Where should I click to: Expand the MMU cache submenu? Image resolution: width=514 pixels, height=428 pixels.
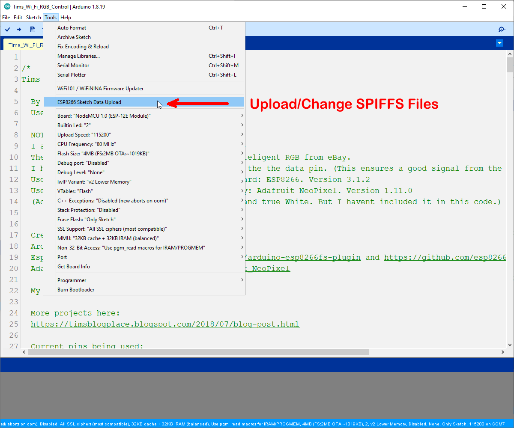144,238
